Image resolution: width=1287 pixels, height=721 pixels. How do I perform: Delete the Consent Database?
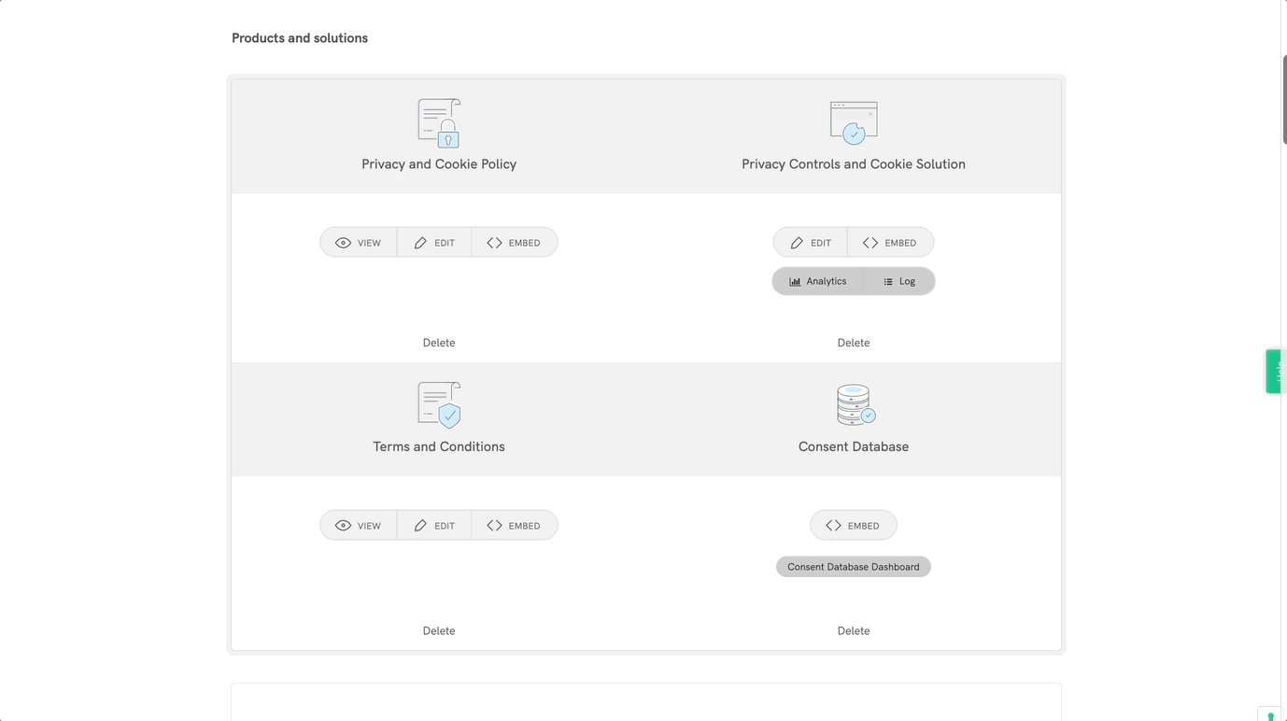[853, 631]
